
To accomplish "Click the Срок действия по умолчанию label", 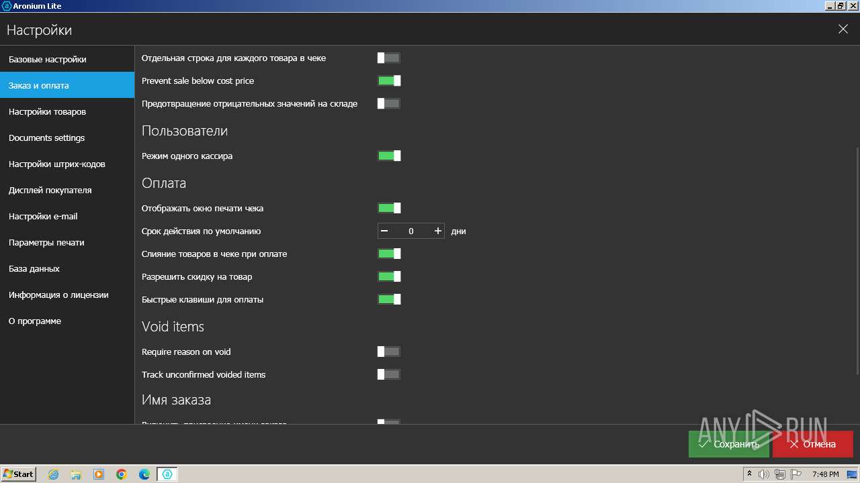I will (201, 231).
